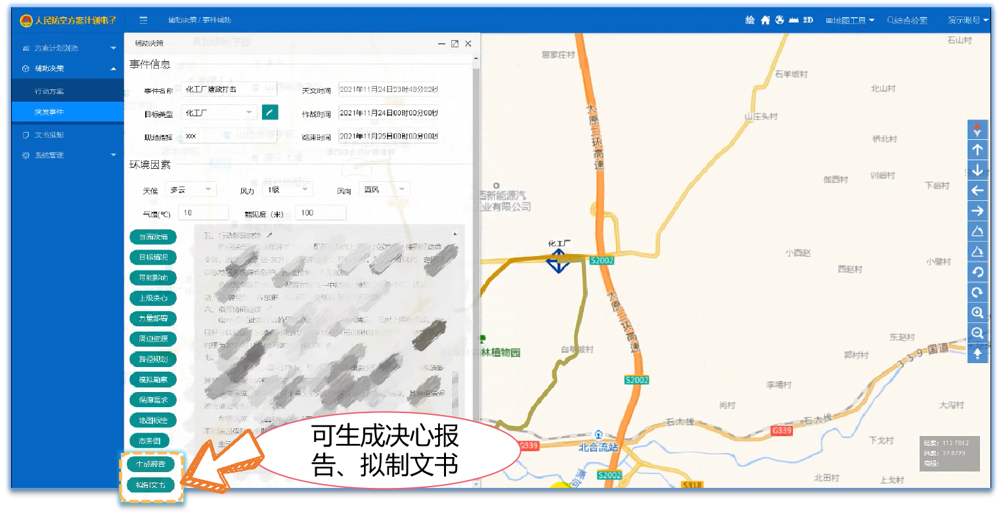Click the home icon in top bar
This screenshot has width=1003, height=524.
tap(765, 20)
